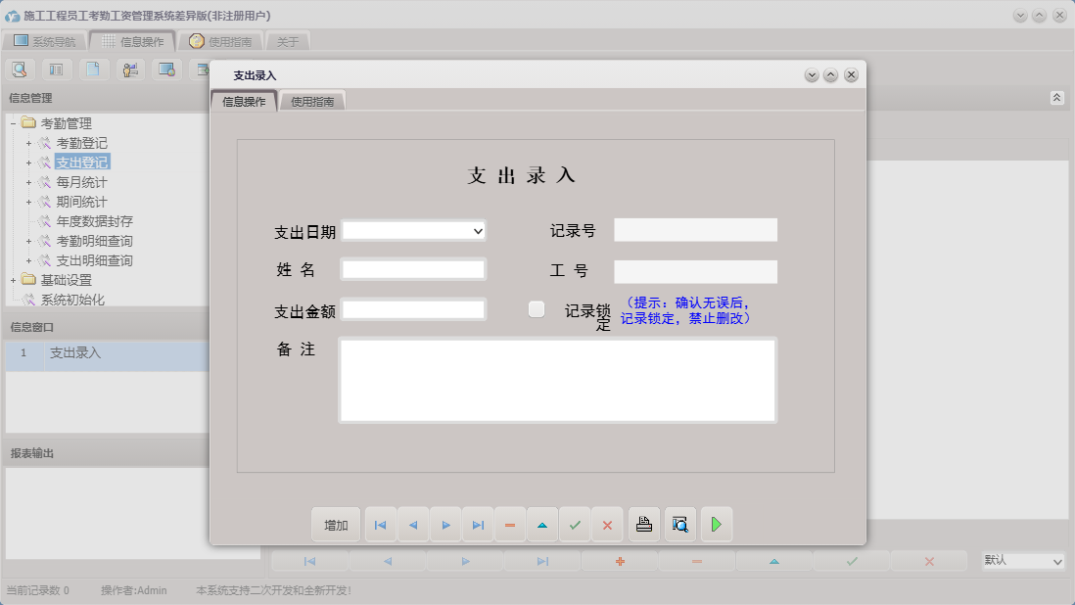Image resolution: width=1075 pixels, height=605 pixels.
Task: Open print preview from the dialog toolbar
Action: pyautogui.click(x=679, y=524)
